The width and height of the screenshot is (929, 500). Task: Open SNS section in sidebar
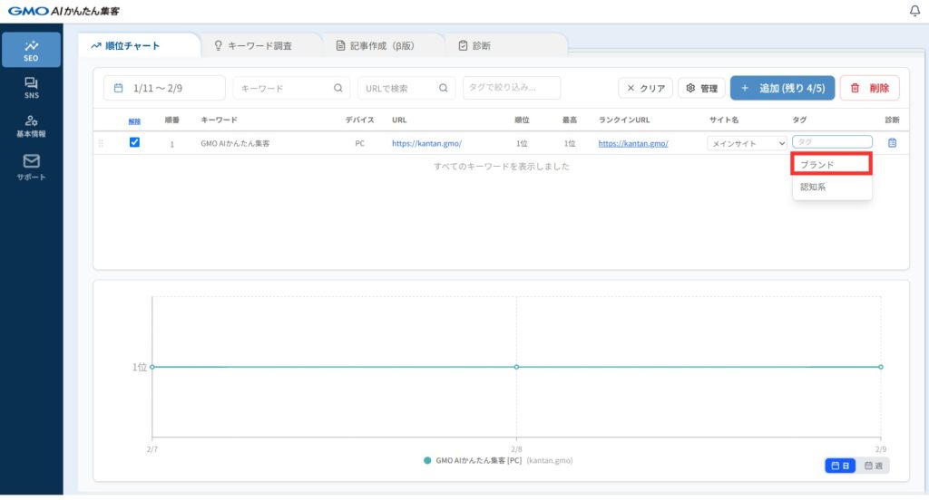[x=31, y=87]
